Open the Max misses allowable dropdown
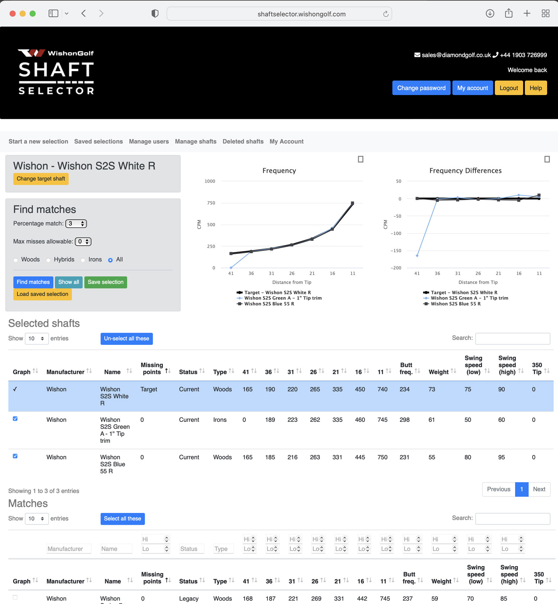The width and height of the screenshot is (558, 604). pyautogui.click(x=83, y=242)
